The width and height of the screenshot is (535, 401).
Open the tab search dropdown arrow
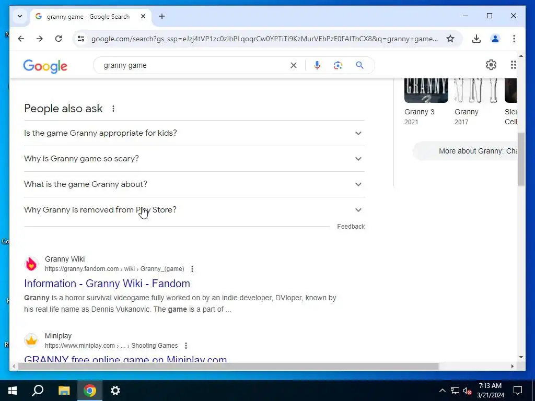[20, 16]
